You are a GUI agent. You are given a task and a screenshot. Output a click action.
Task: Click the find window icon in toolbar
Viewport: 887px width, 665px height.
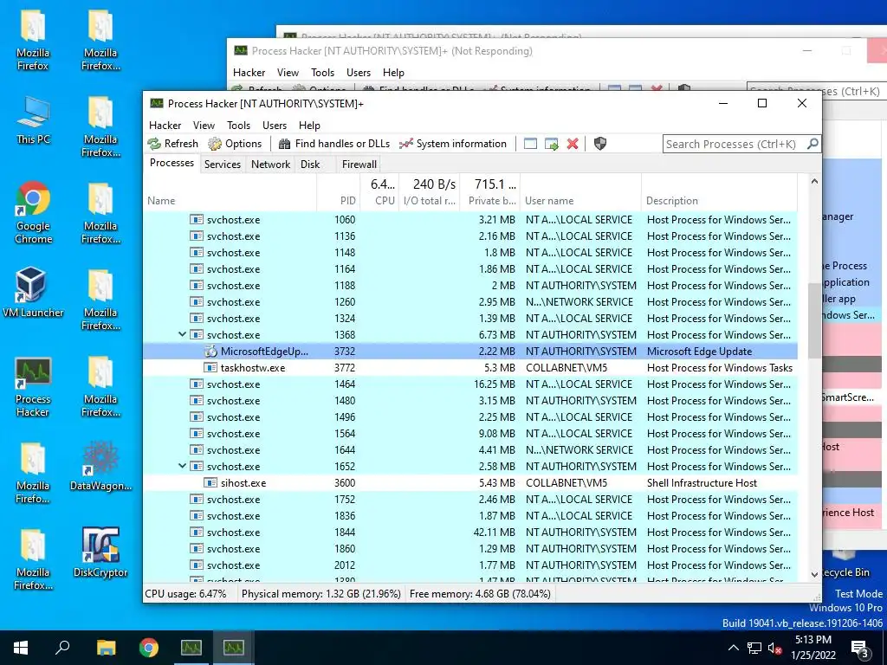(x=530, y=144)
